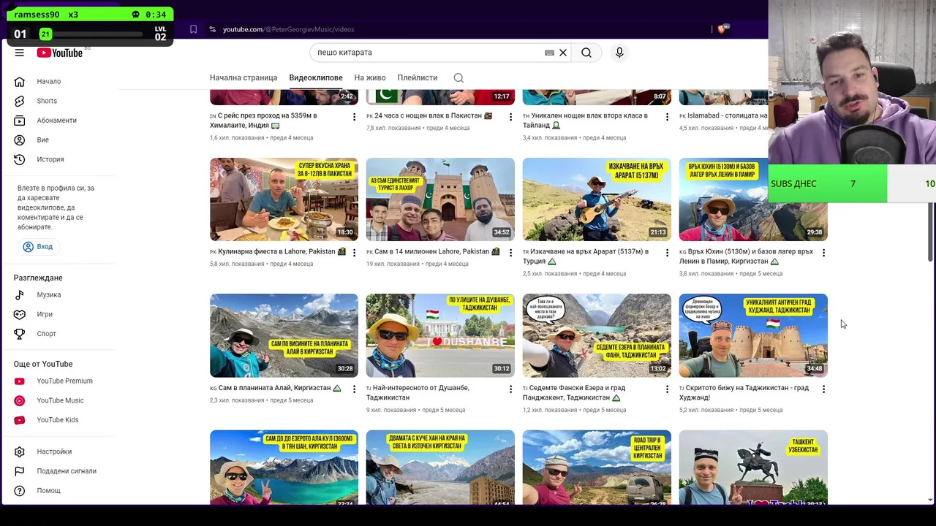This screenshot has height=526, width=936.
Task: Open YouTube Music link
Action: [x=58, y=400]
